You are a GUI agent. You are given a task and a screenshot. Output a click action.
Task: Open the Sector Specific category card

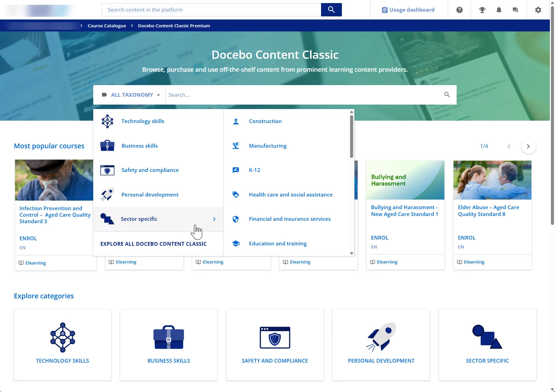(x=487, y=345)
